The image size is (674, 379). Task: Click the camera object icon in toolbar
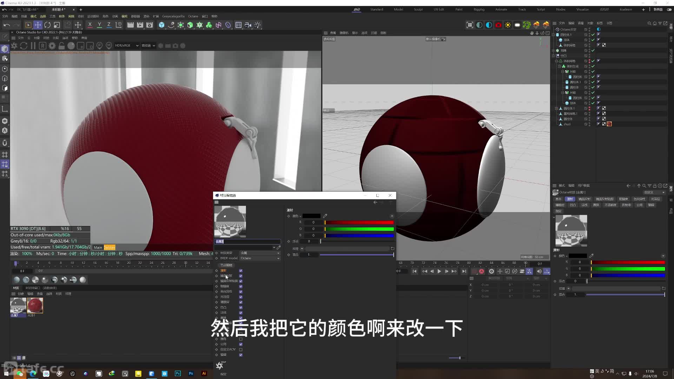(248, 25)
